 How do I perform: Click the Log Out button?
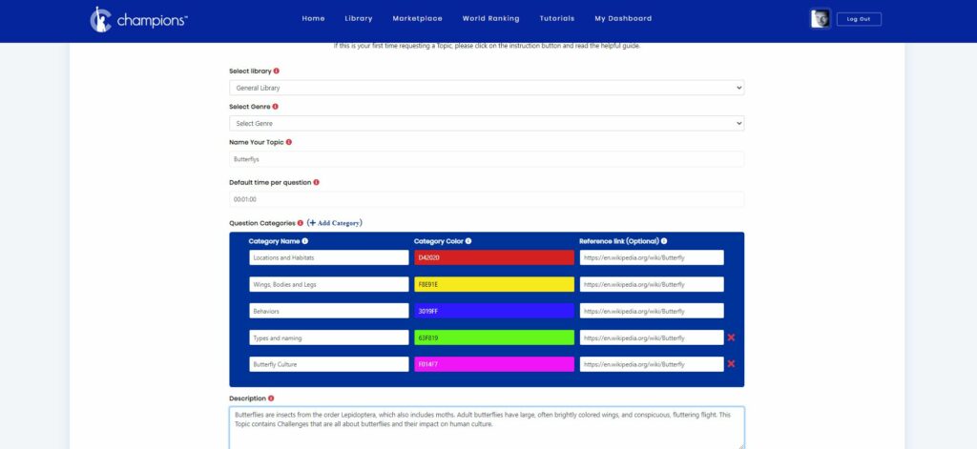[x=859, y=19]
